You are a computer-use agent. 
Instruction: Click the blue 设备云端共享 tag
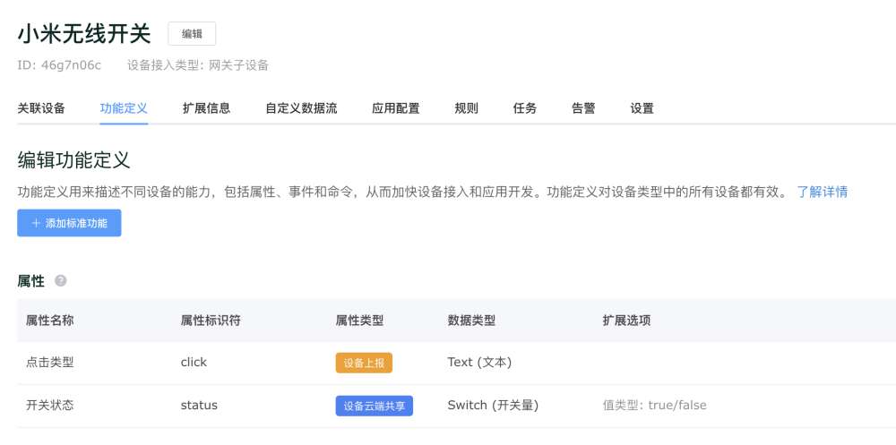pyautogui.click(x=375, y=406)
